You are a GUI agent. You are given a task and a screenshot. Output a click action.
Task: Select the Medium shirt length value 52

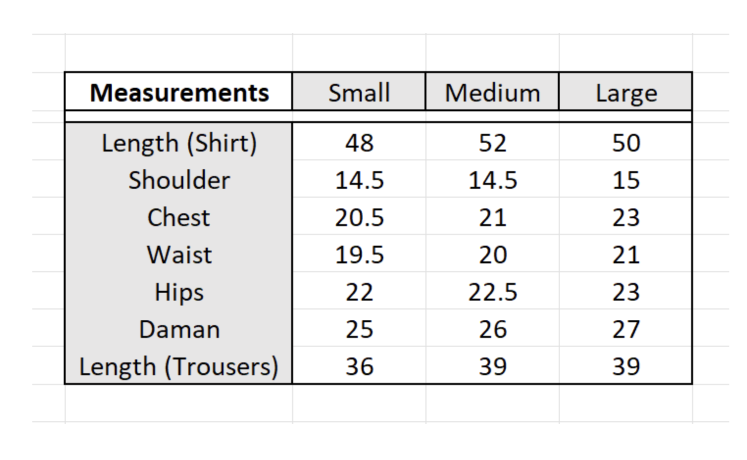[492, 143]
